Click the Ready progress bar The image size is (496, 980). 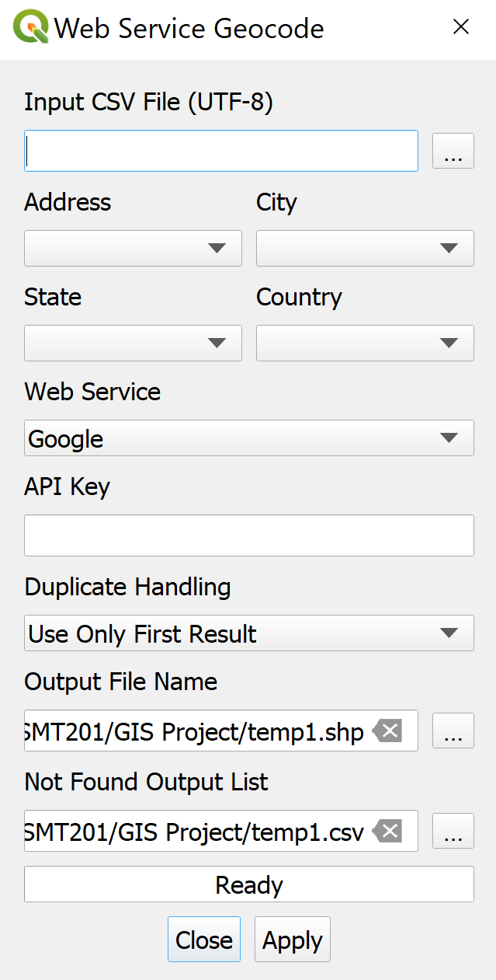click(248, 884)
